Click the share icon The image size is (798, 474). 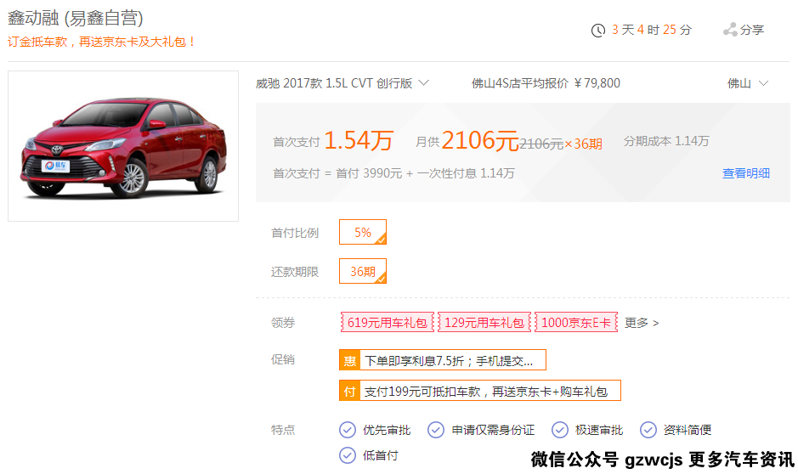[730, 30]
